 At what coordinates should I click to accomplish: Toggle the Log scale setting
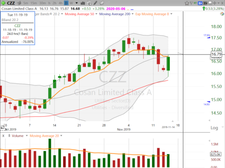coord(214,128)
